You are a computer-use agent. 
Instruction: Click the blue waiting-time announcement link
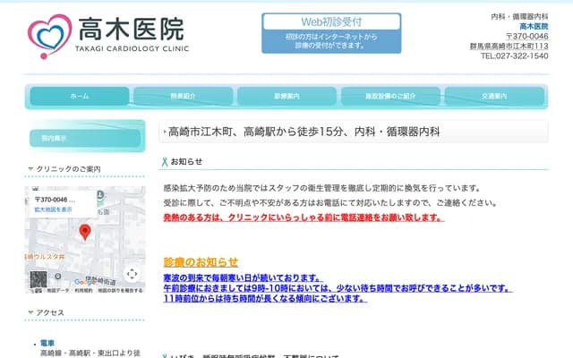pos(338,288)
